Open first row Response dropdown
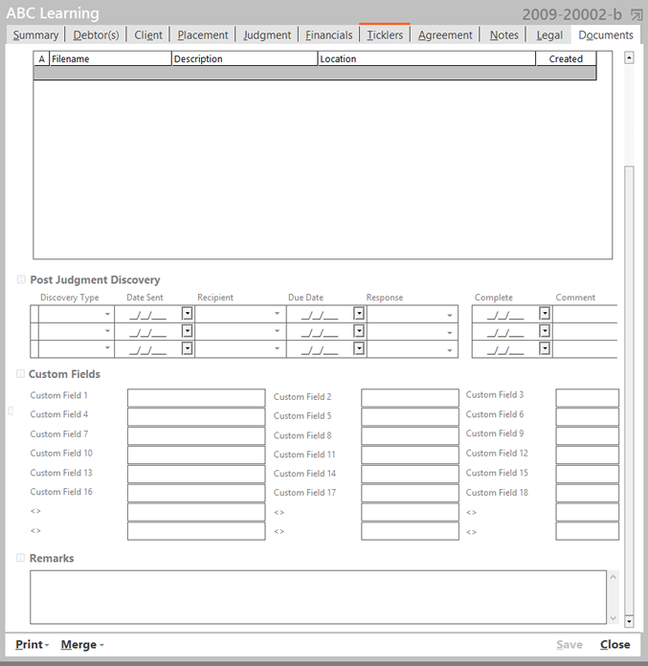This screenshot has height=666, width=648. pos(450,316)
